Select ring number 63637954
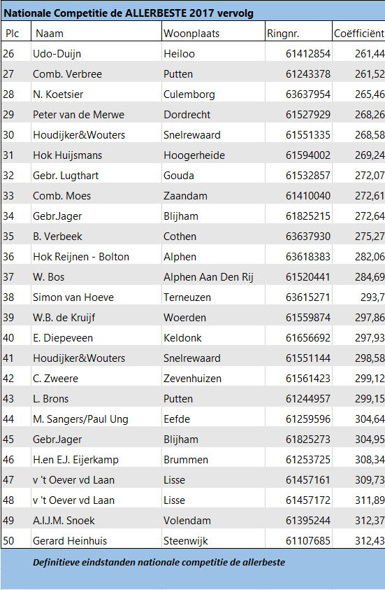The image size is (385, 590). 298,92
